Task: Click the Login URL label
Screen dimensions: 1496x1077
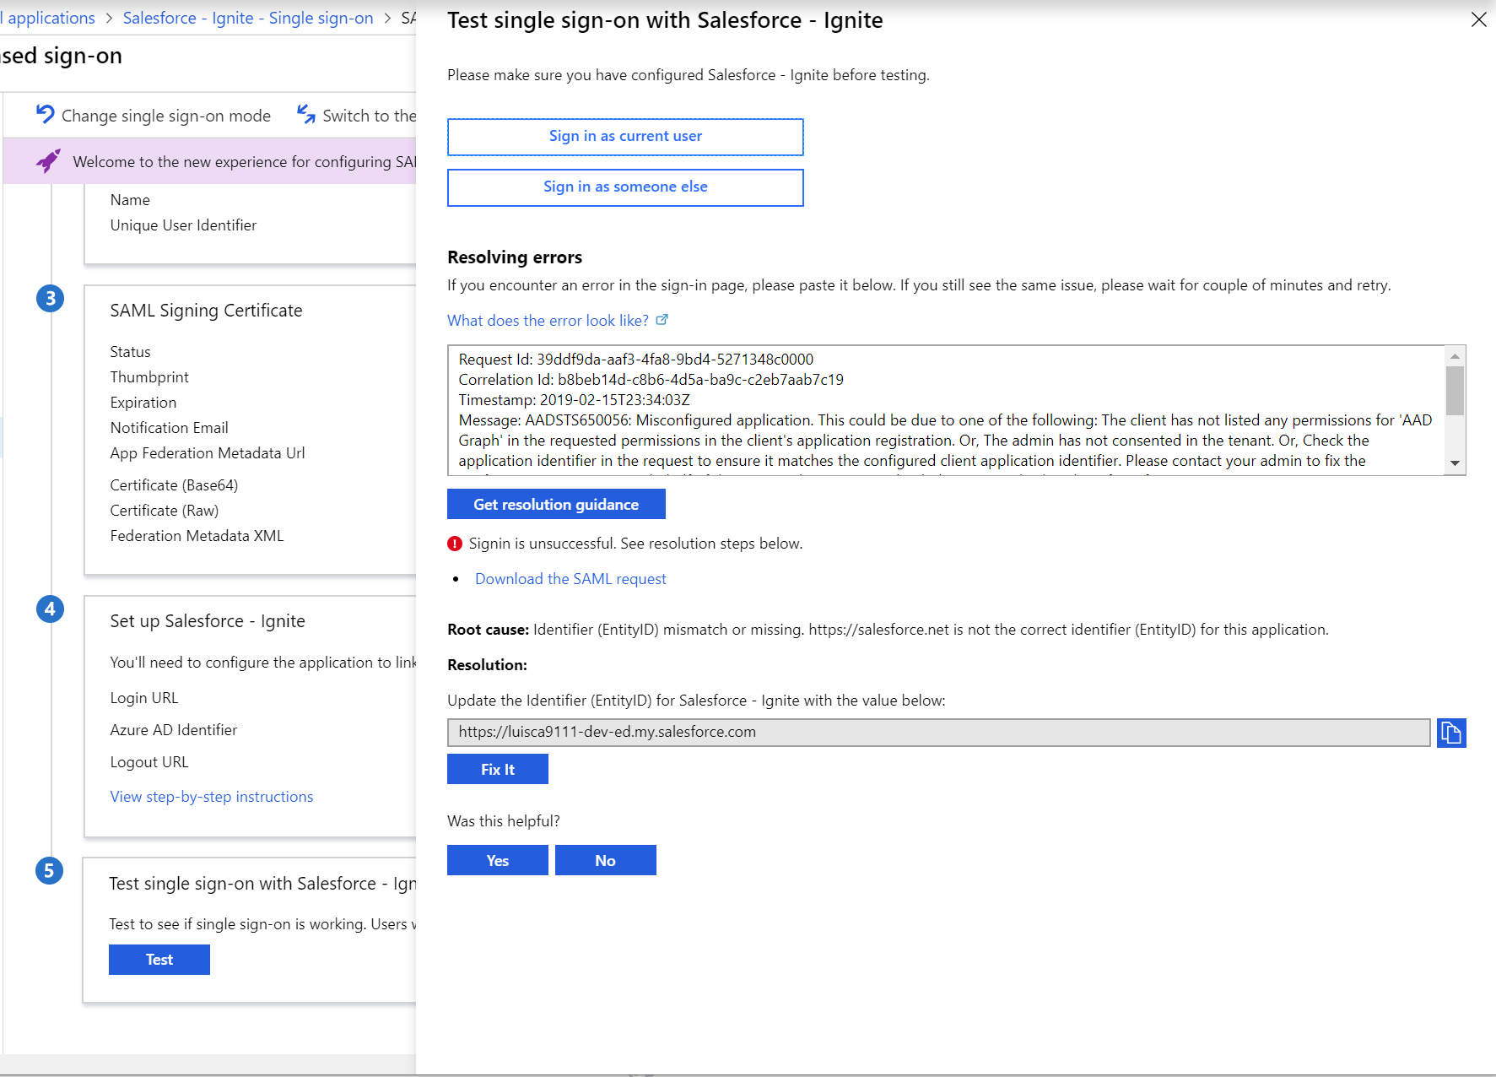Action: pyautogui.click(x=144, y=698)
